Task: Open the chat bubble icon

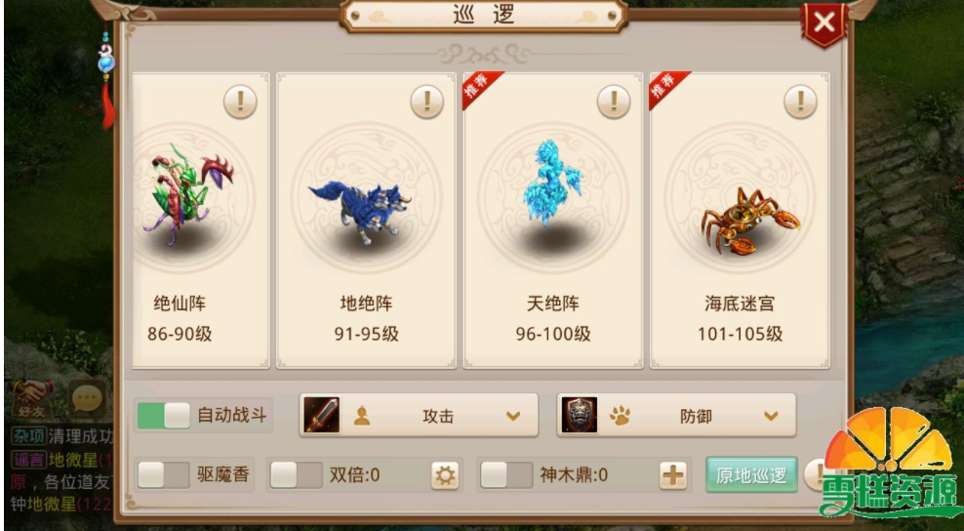Action: 87,398
